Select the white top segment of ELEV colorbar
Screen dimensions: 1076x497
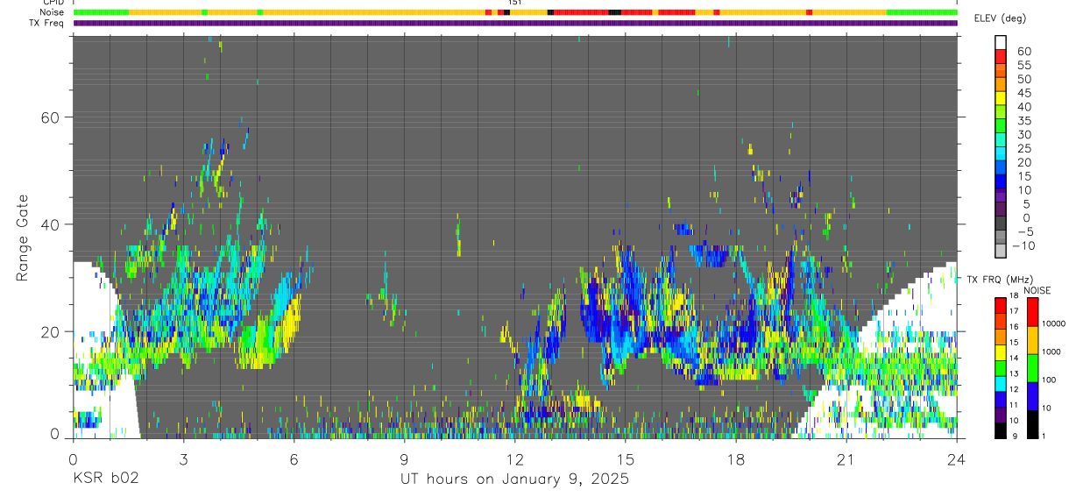click(1001, 43)
